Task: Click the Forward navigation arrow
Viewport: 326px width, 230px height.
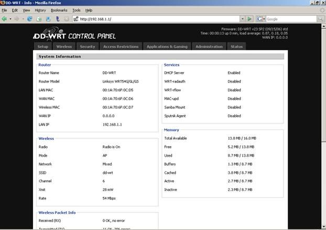Action: point(17,19)
